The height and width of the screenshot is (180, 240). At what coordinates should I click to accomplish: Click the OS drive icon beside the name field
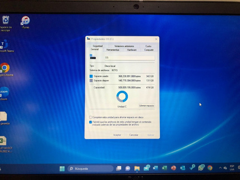pos(93,57)
